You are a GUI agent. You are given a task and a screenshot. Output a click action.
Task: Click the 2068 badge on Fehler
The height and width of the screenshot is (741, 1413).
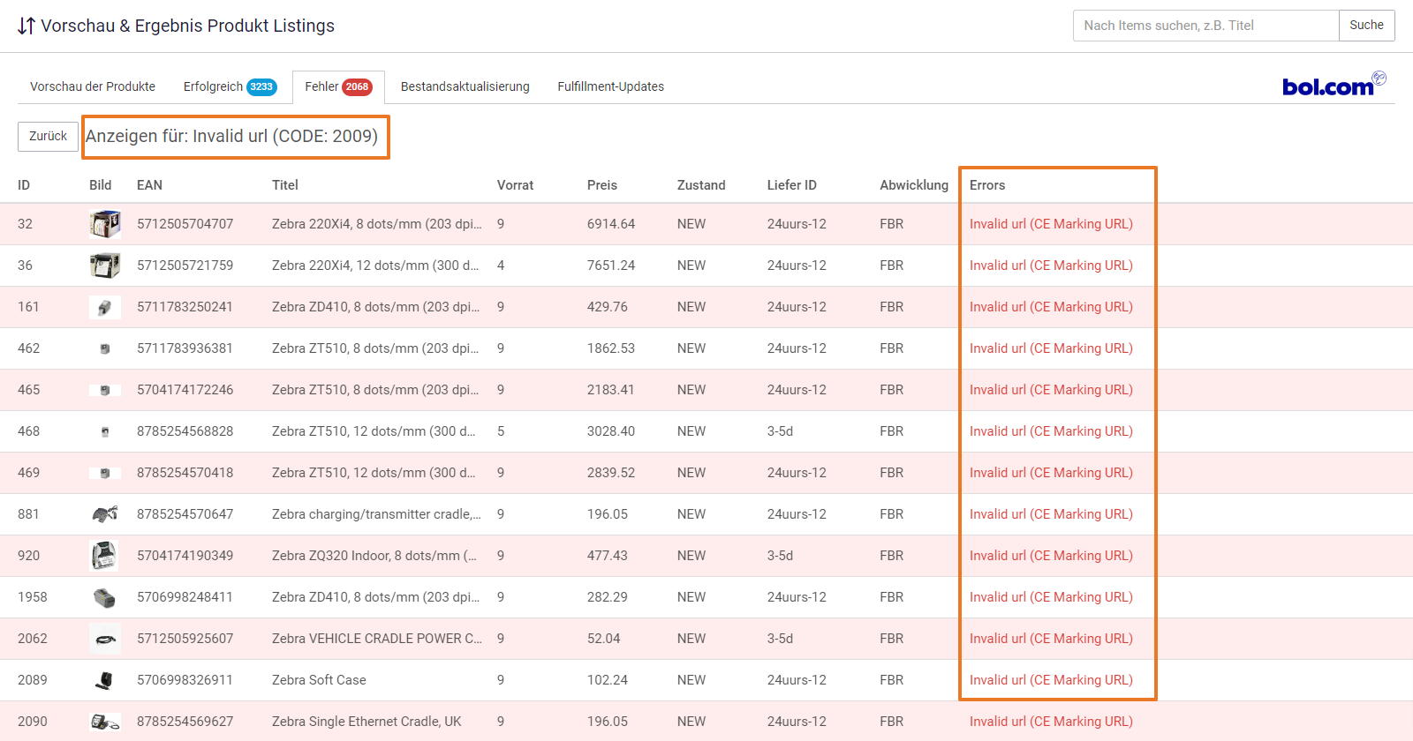[357, 87]
